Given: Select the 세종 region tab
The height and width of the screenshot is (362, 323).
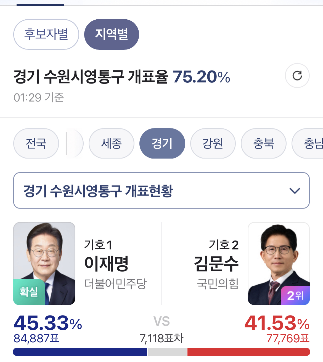Looking at the screenshot, I should (112, 143).
